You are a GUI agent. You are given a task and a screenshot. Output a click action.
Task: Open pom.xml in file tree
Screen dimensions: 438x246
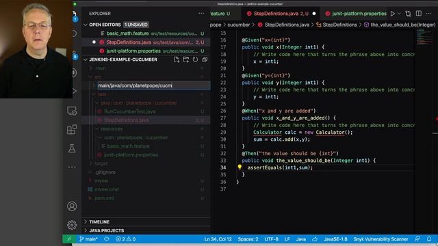(146, 198)
